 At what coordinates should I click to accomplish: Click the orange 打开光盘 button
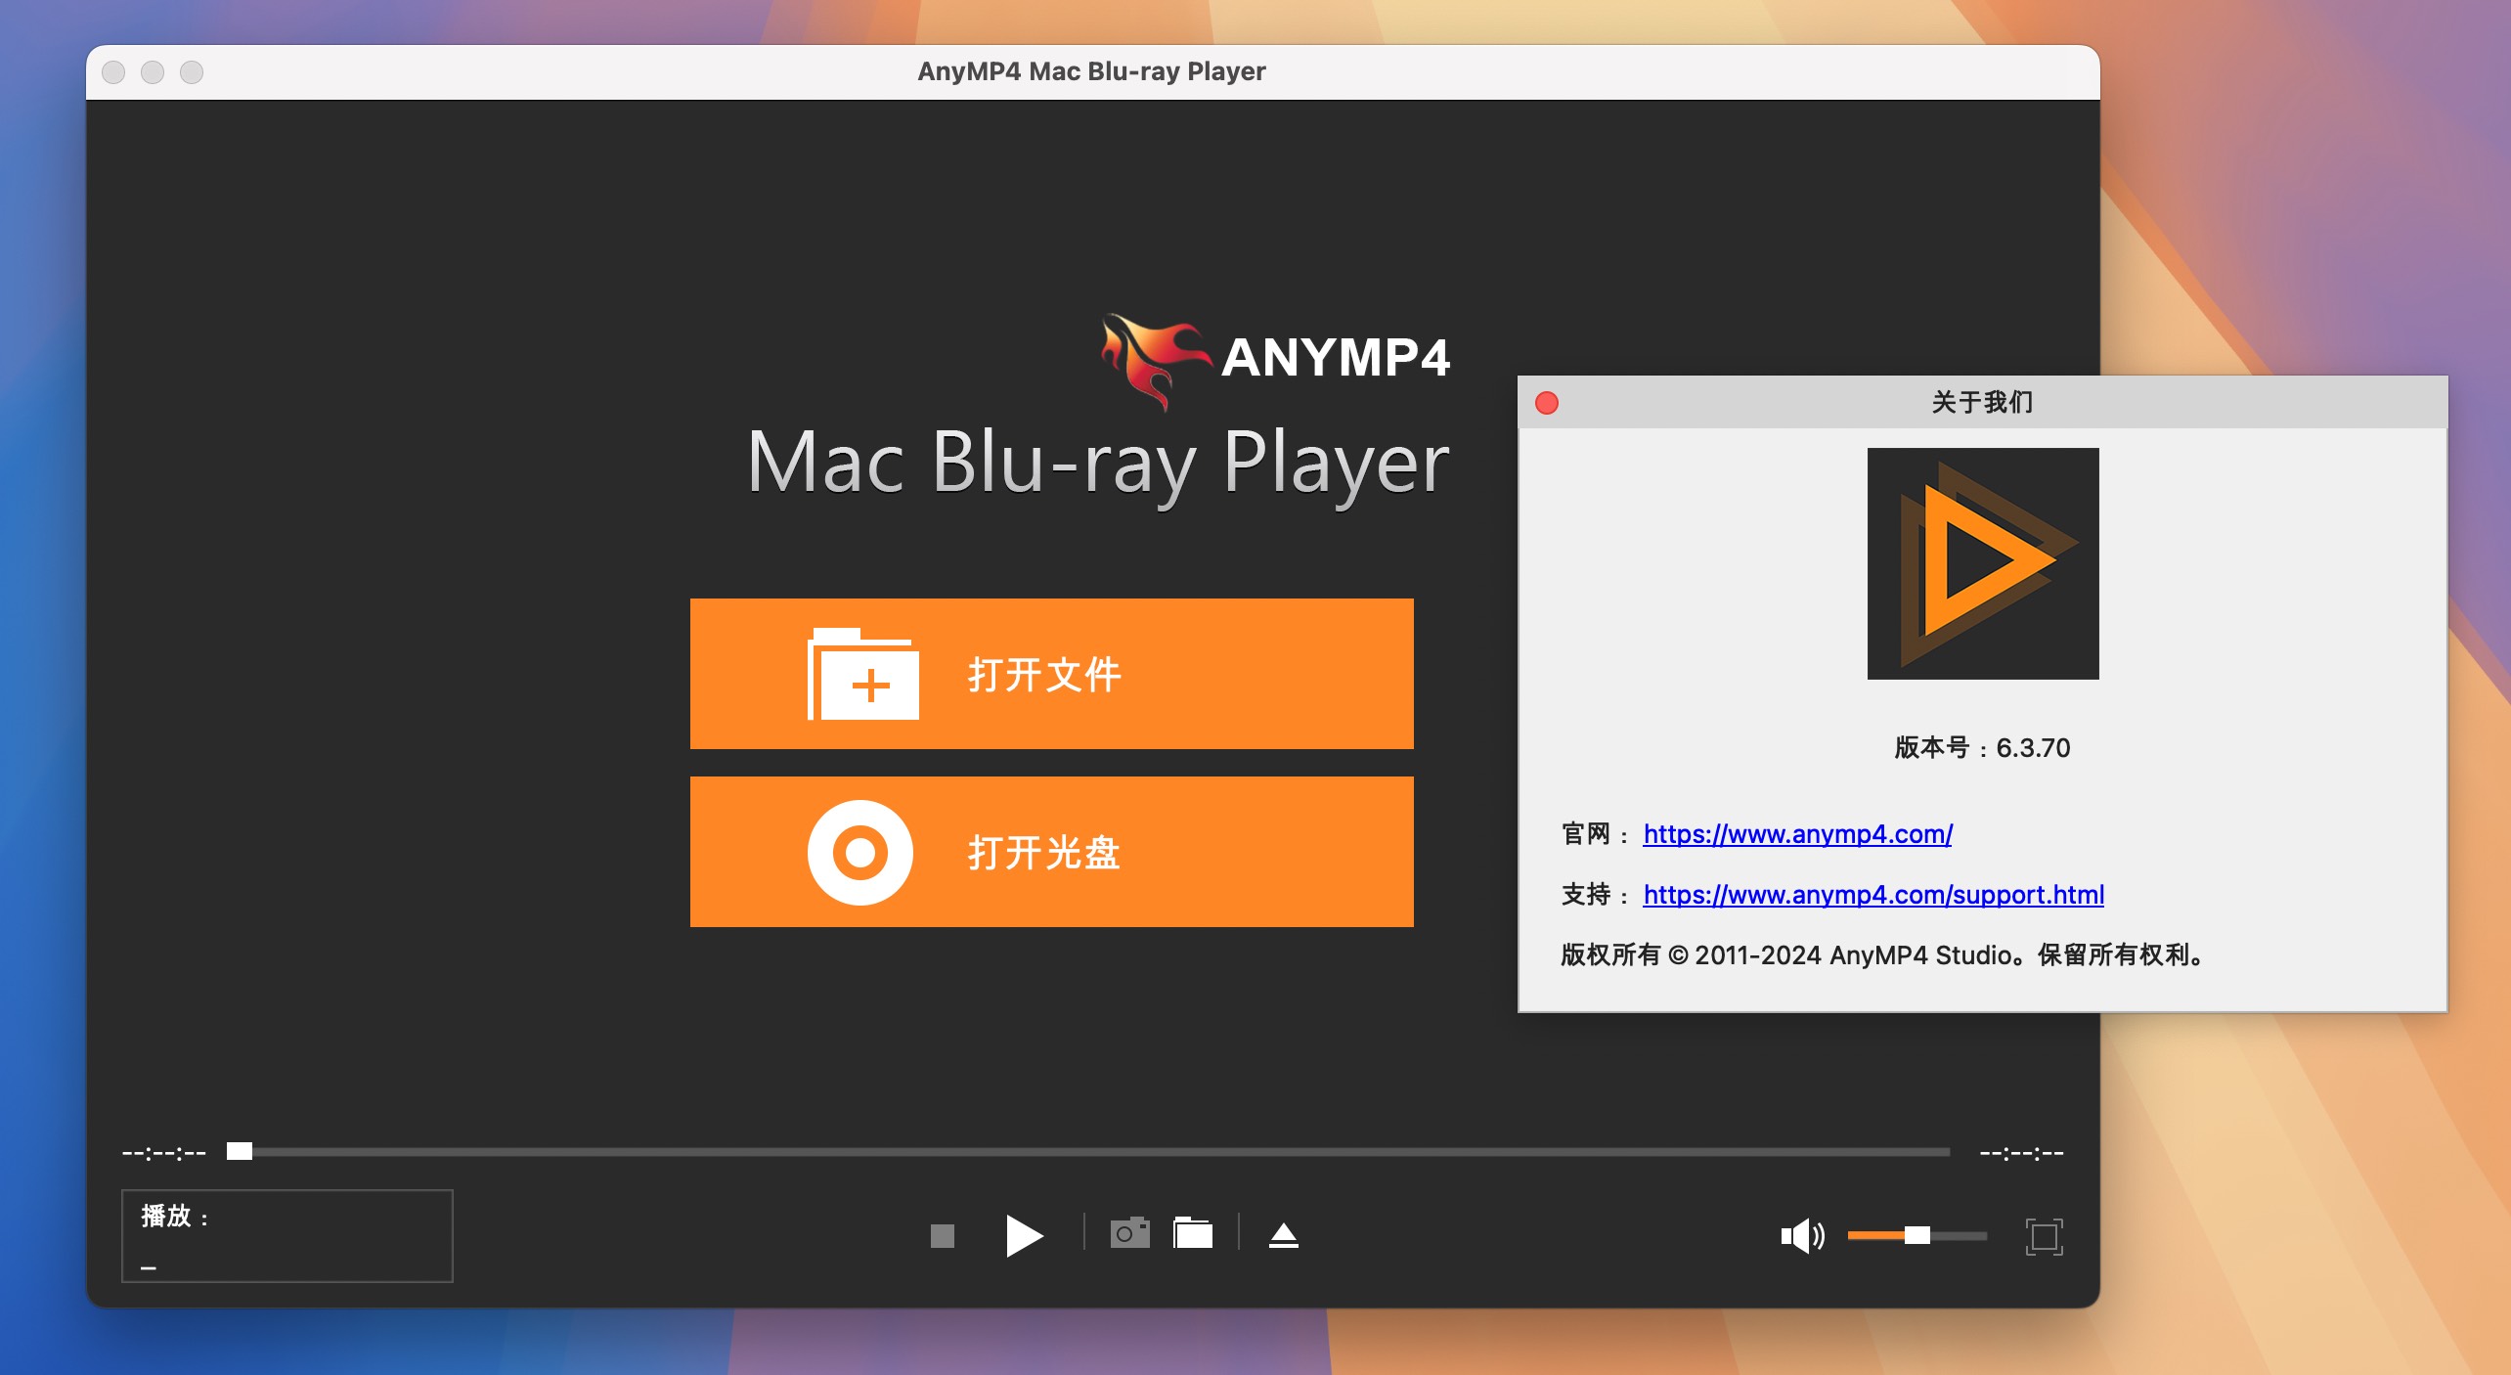tap(1051, 852)
